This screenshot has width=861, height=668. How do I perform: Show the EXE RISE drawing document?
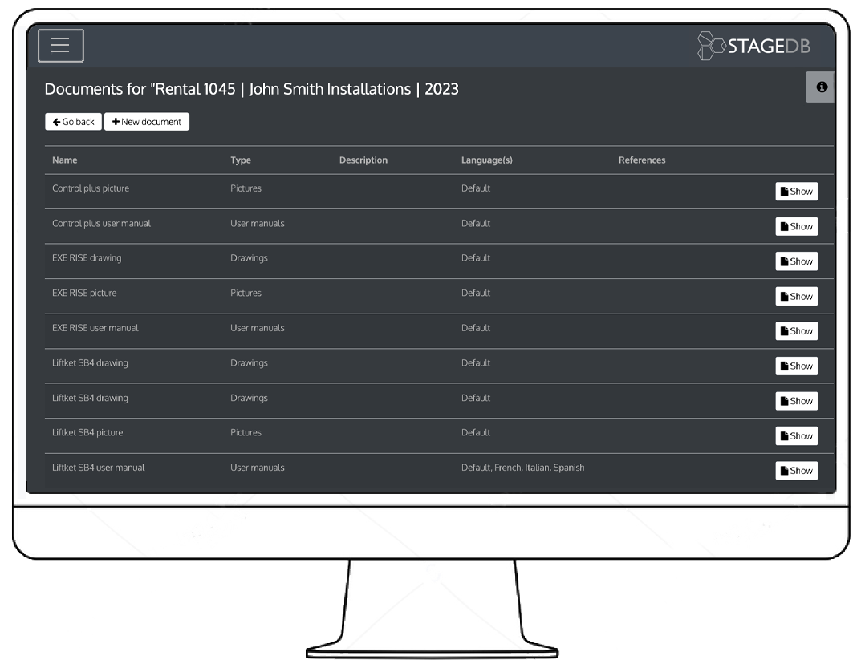point(796,261)
